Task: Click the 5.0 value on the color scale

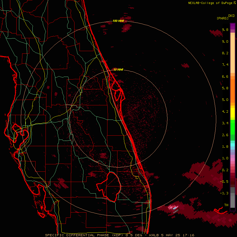Action: 225,100
